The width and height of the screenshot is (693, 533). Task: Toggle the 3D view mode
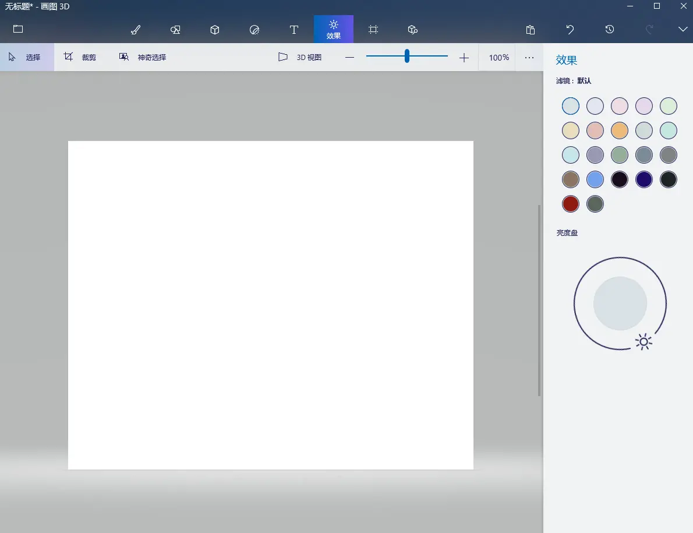pos(300,58)
